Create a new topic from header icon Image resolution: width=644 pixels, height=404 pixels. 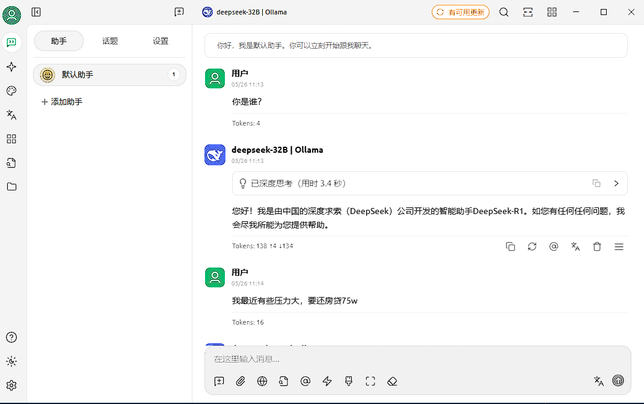179,12
